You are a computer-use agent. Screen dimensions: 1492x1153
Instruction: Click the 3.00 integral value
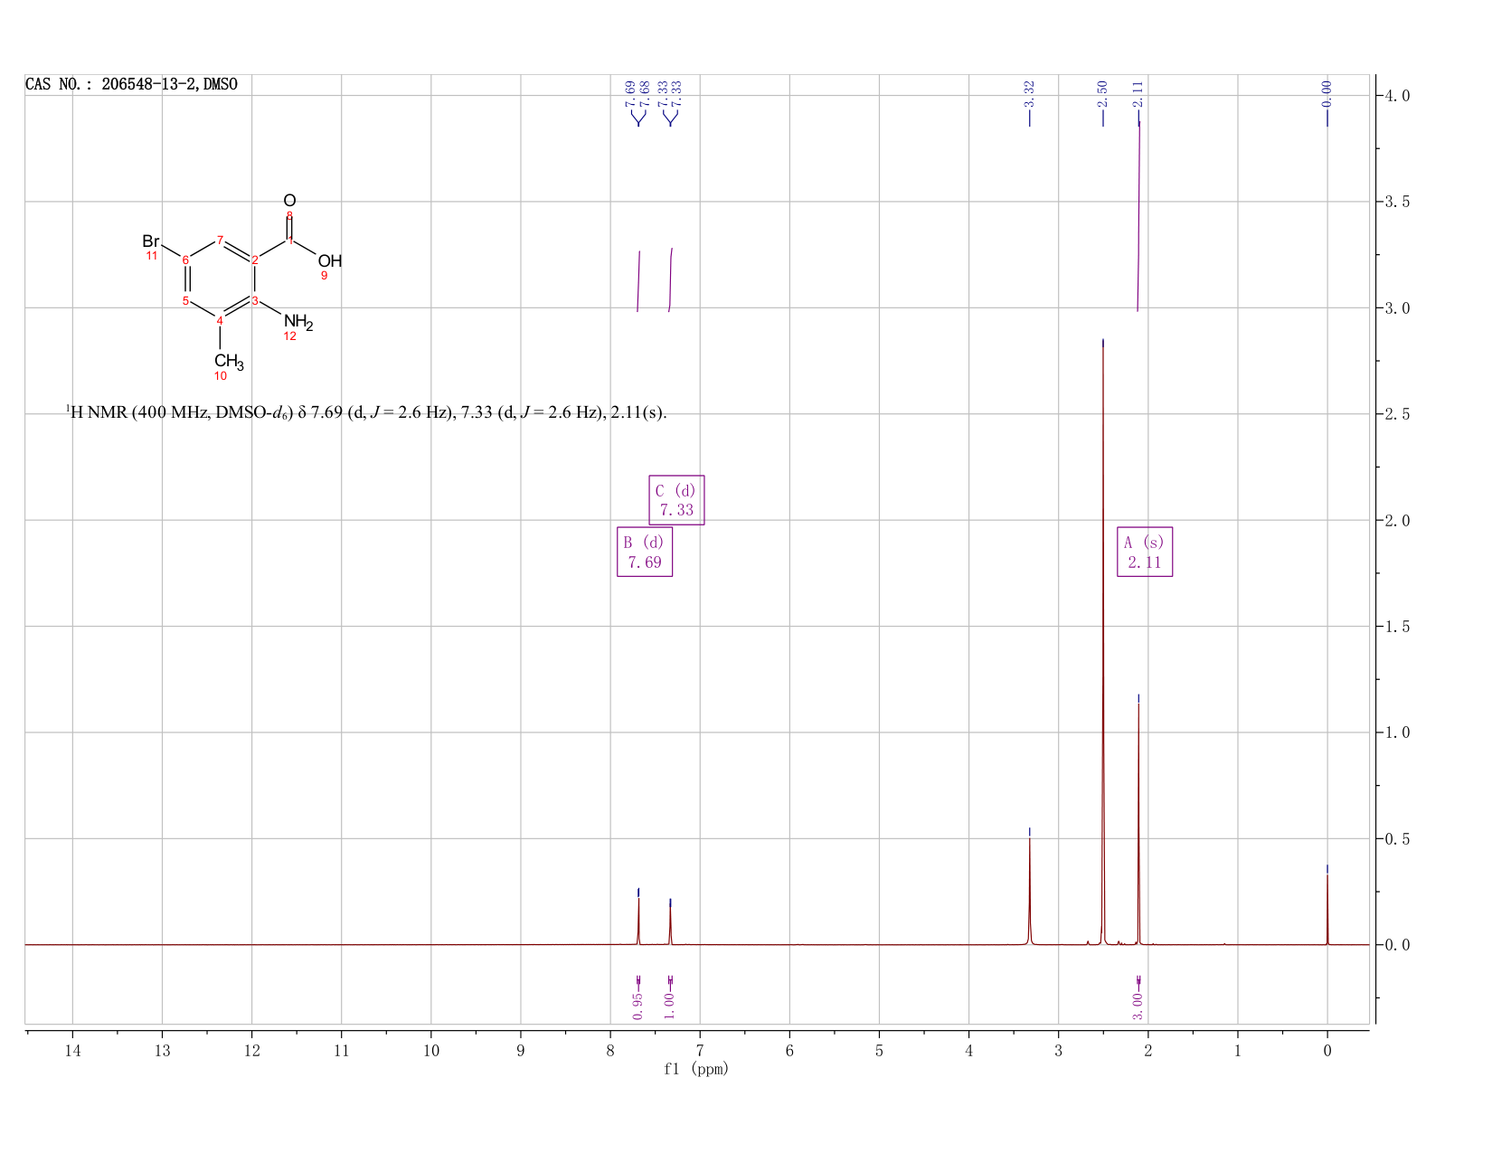point(1138,1006)
